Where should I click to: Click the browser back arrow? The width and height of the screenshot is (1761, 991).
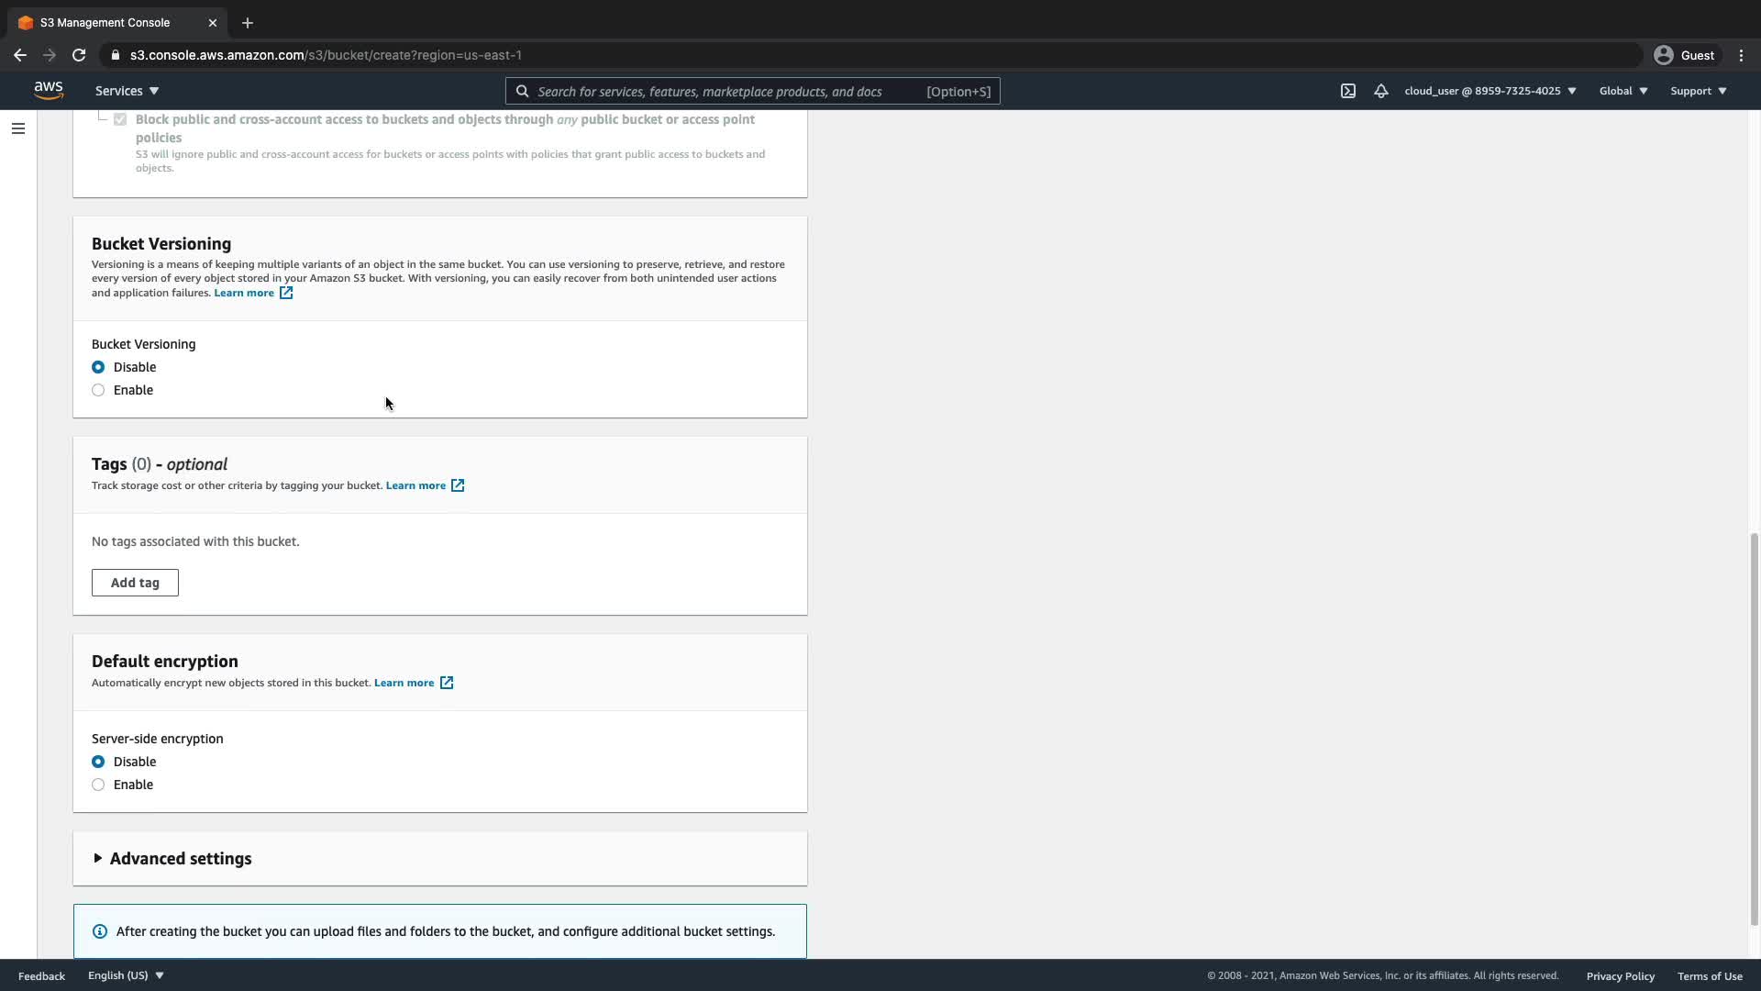pyautogui.click(x=20, y=55)
